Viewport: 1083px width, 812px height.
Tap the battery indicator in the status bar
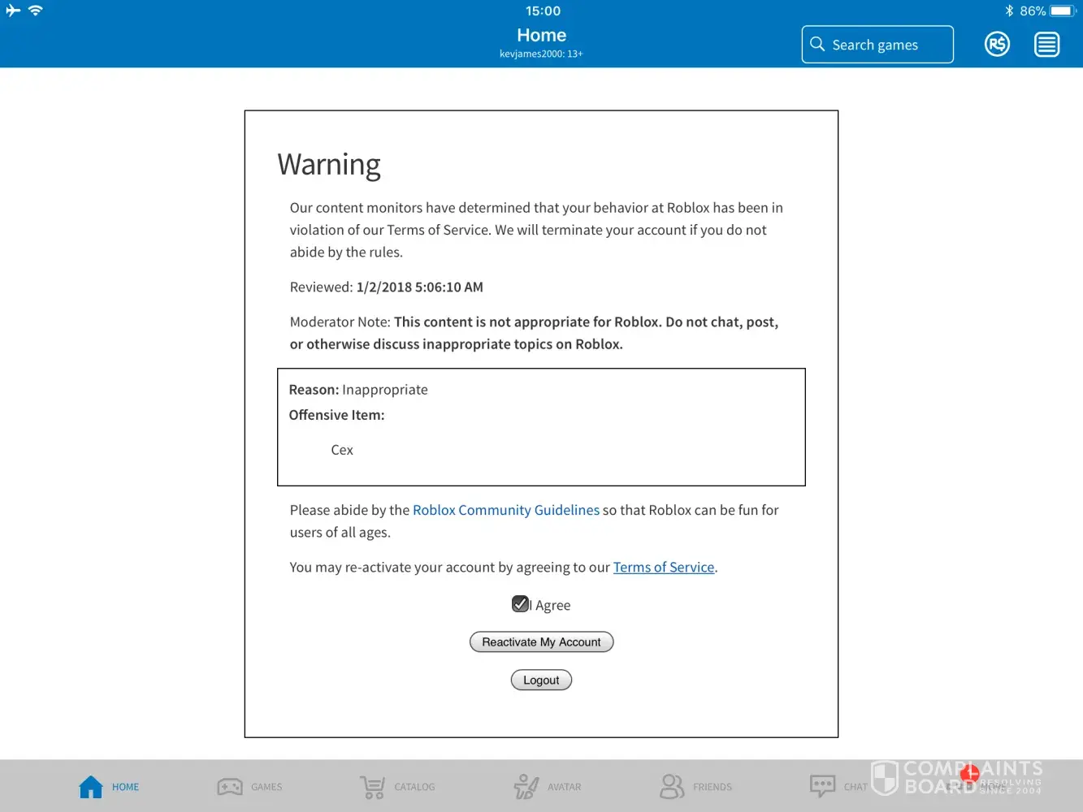[1062, 11]
